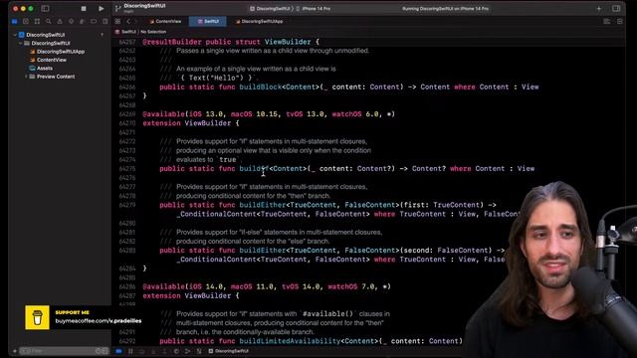Screen dimensions: 637x358
Task: Go back in editor history
Action: (128, 21)
